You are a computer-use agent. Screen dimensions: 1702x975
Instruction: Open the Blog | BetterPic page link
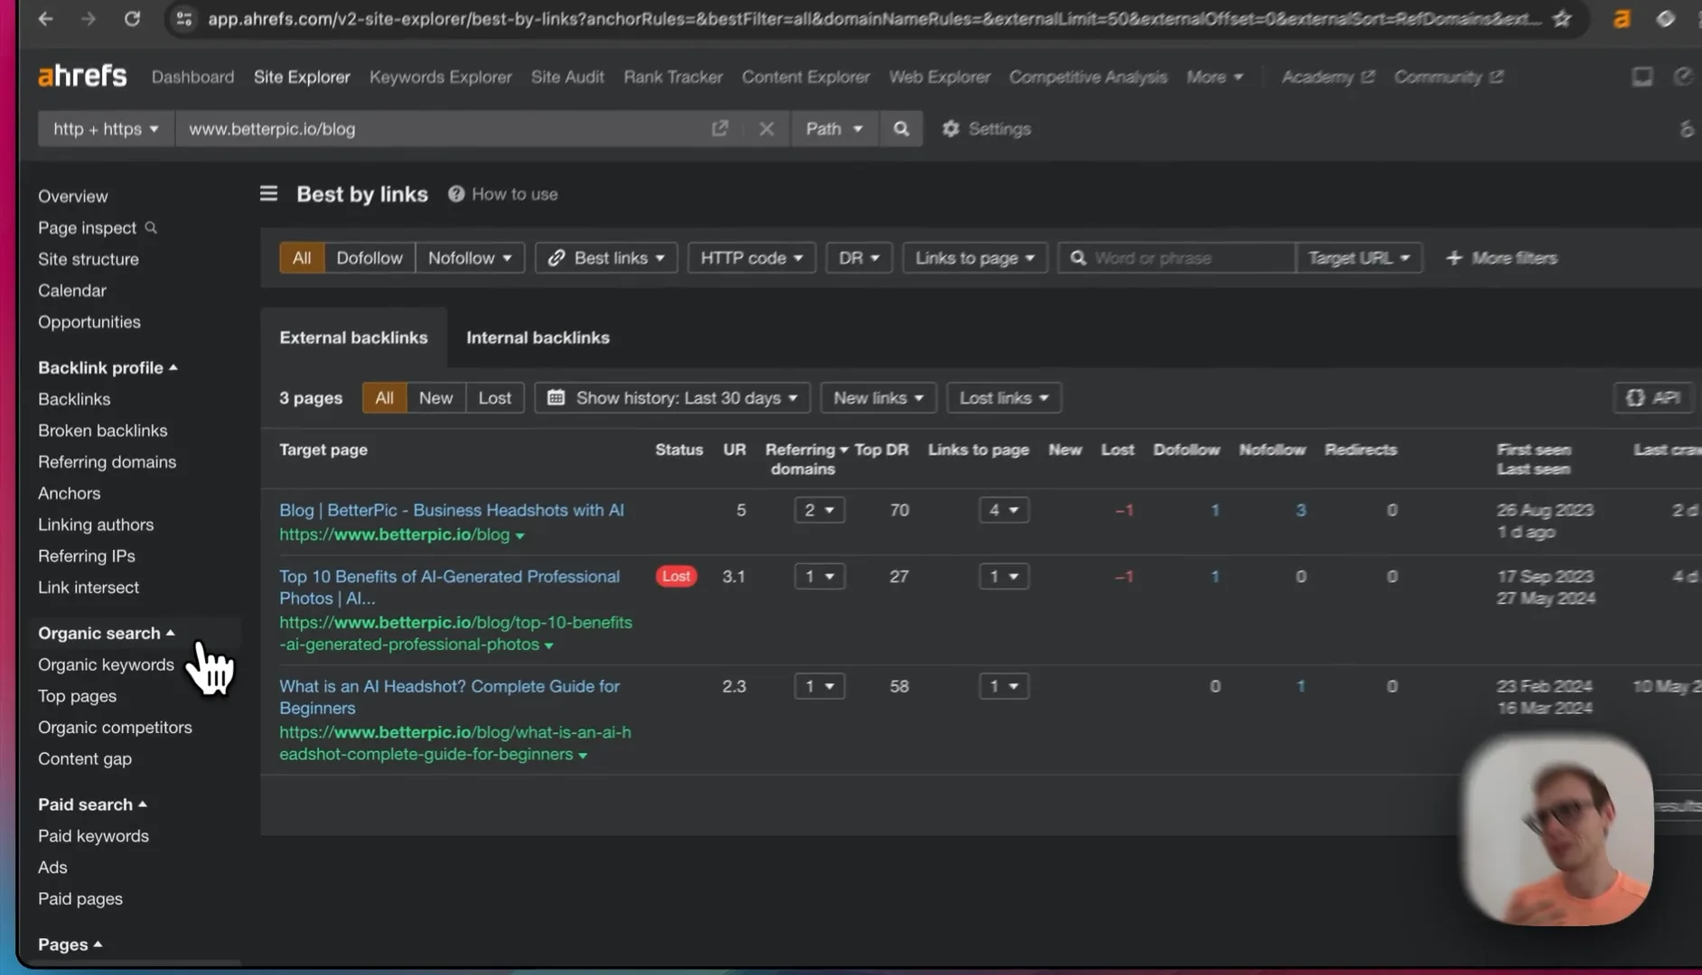[x=451, y=510]
